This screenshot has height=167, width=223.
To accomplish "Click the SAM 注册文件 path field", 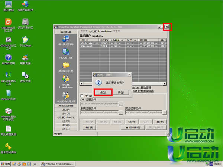I will [100, 104].
